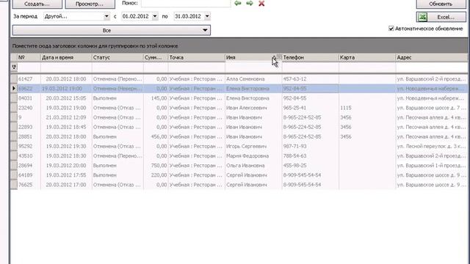Sort by Дата и время column header
Viewport: 470px width, 264px height.
click(x=66, y=57)
